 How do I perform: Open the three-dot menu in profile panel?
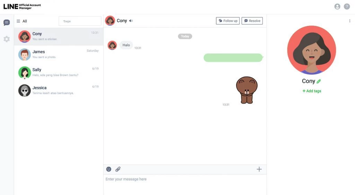click(x=349, y=21)
